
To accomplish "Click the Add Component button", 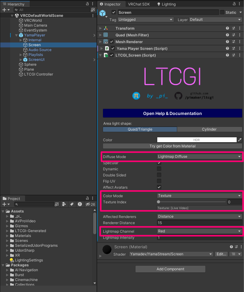I will pos(170,269).
